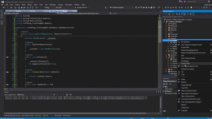Close the Output panel

[x=160, y=92]
